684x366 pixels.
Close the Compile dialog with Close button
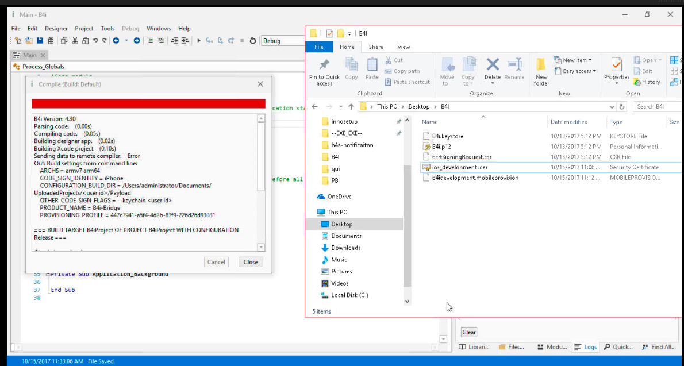(x=251, y=262)
